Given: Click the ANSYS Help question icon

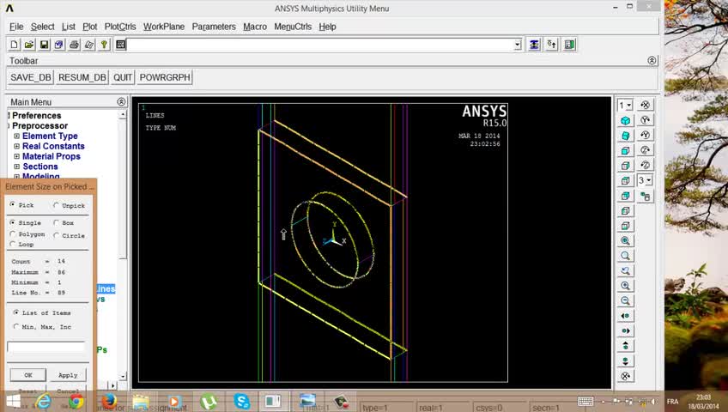Looking at the screenshot, I should tap(104, 45).
